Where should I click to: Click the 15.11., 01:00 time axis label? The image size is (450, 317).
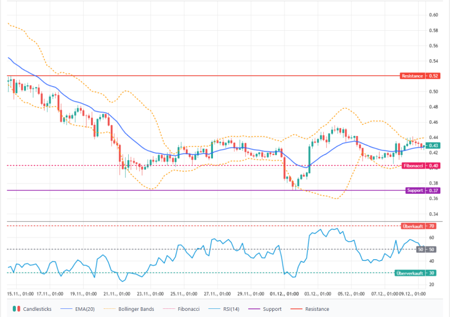coord(20,294)
